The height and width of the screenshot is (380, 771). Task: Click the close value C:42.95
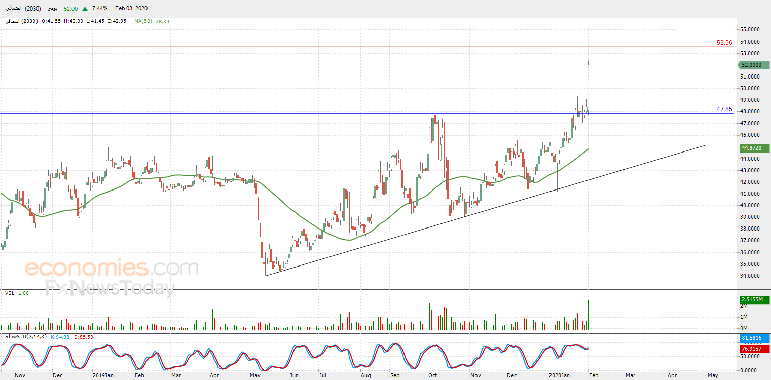(x=117, y=21)
